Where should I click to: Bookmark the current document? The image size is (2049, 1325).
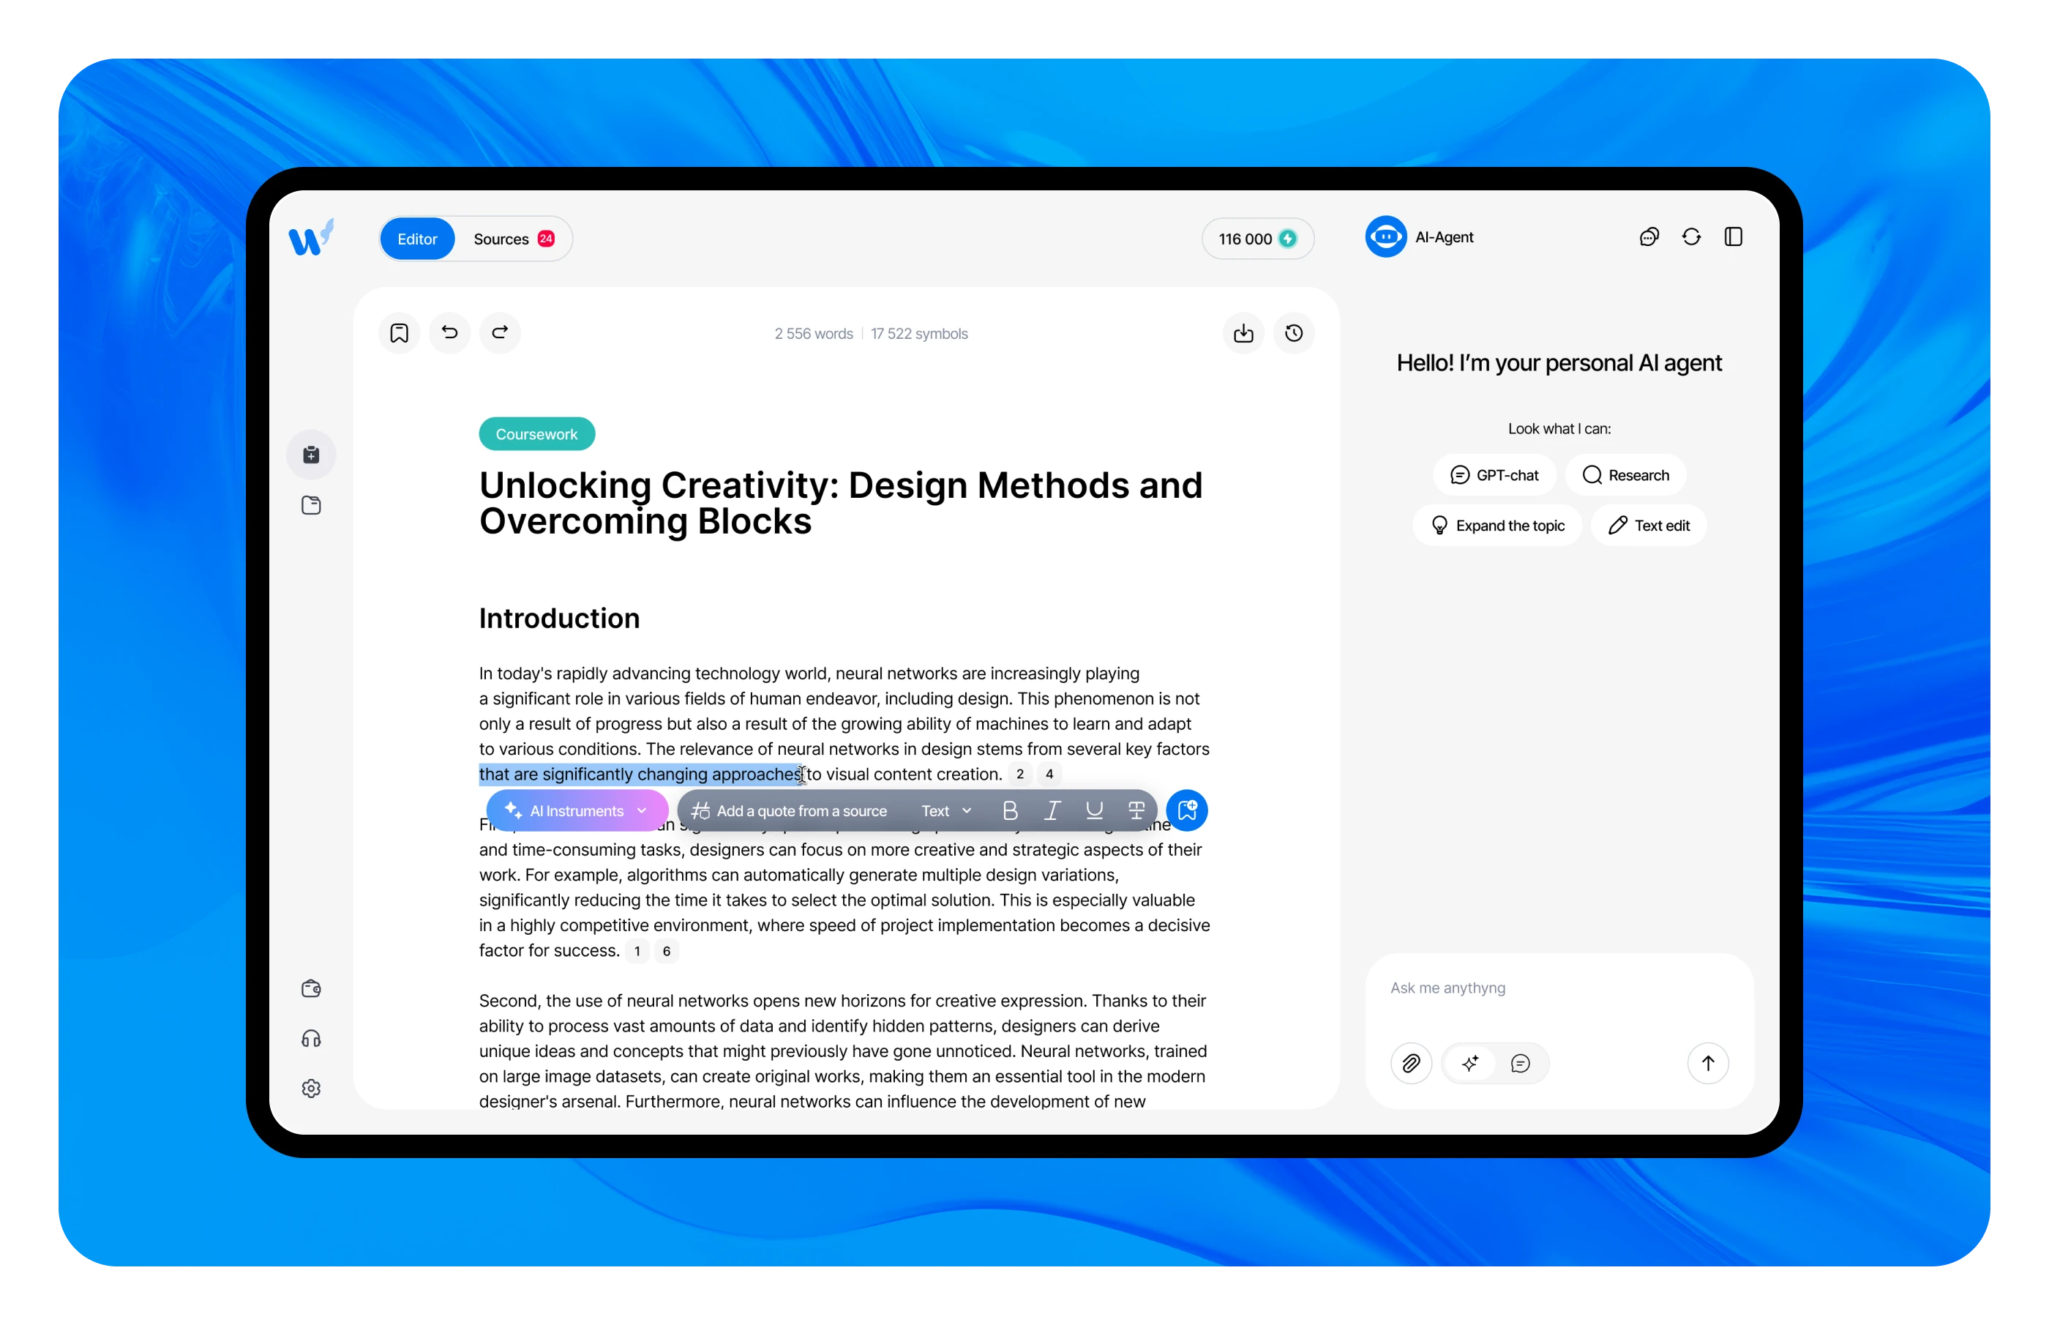[x=398, y=333]
